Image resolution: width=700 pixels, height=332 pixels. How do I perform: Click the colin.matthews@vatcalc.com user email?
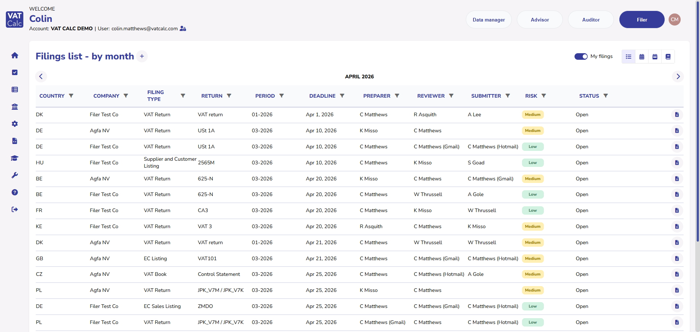tap(144, 28)
